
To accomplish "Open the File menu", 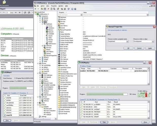I will [38, 6].
